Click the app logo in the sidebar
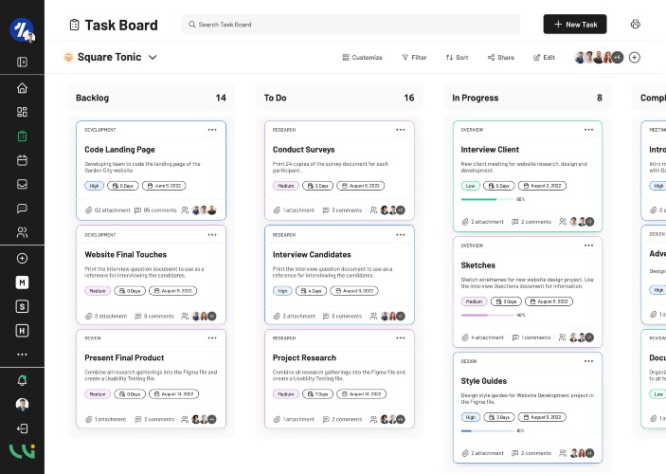666x474 pixels. (x=22, y=29)
